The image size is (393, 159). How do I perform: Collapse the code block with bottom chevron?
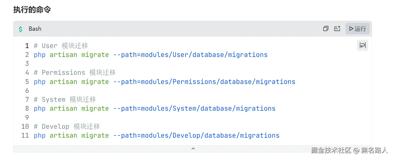[193, 148]
